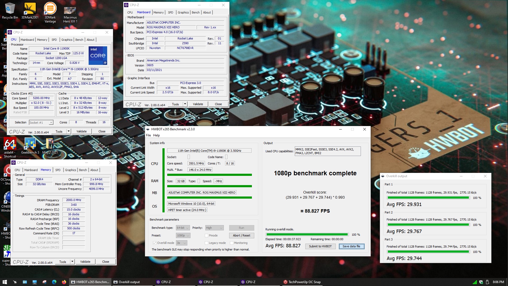This screenshot has width=508, height=286.
Task: Open Firefox from the taskbar
Action: [64, 282]
